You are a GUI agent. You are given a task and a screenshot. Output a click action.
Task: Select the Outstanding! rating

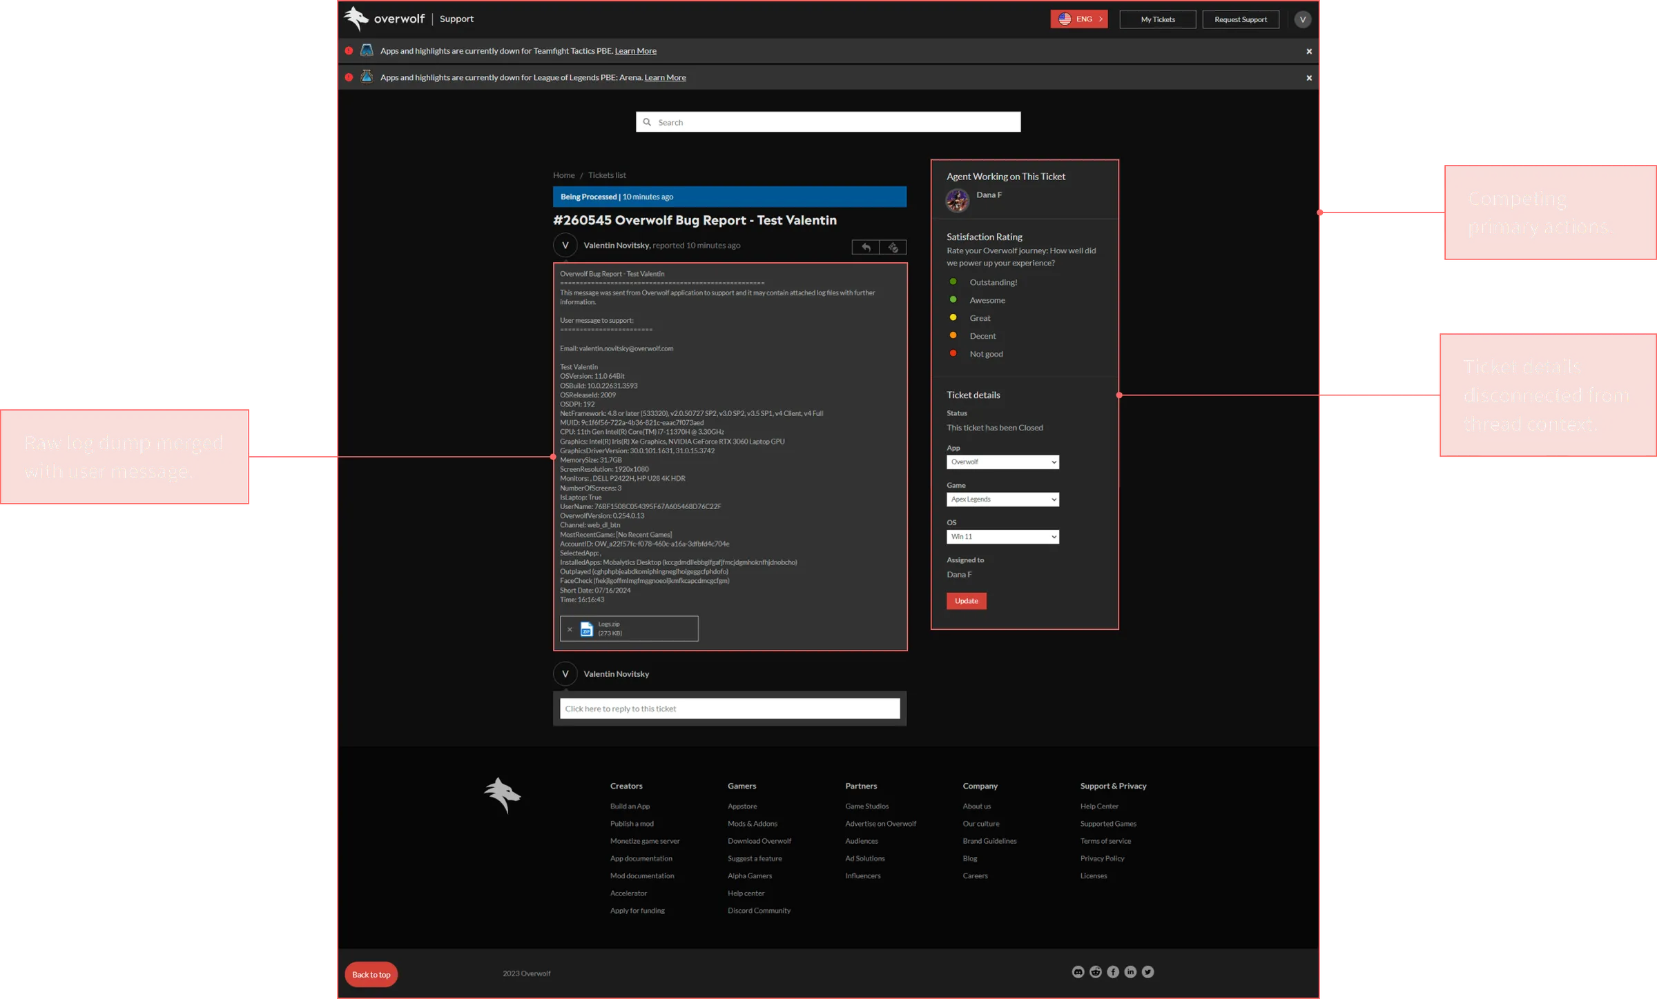click(x=953, y=281)
